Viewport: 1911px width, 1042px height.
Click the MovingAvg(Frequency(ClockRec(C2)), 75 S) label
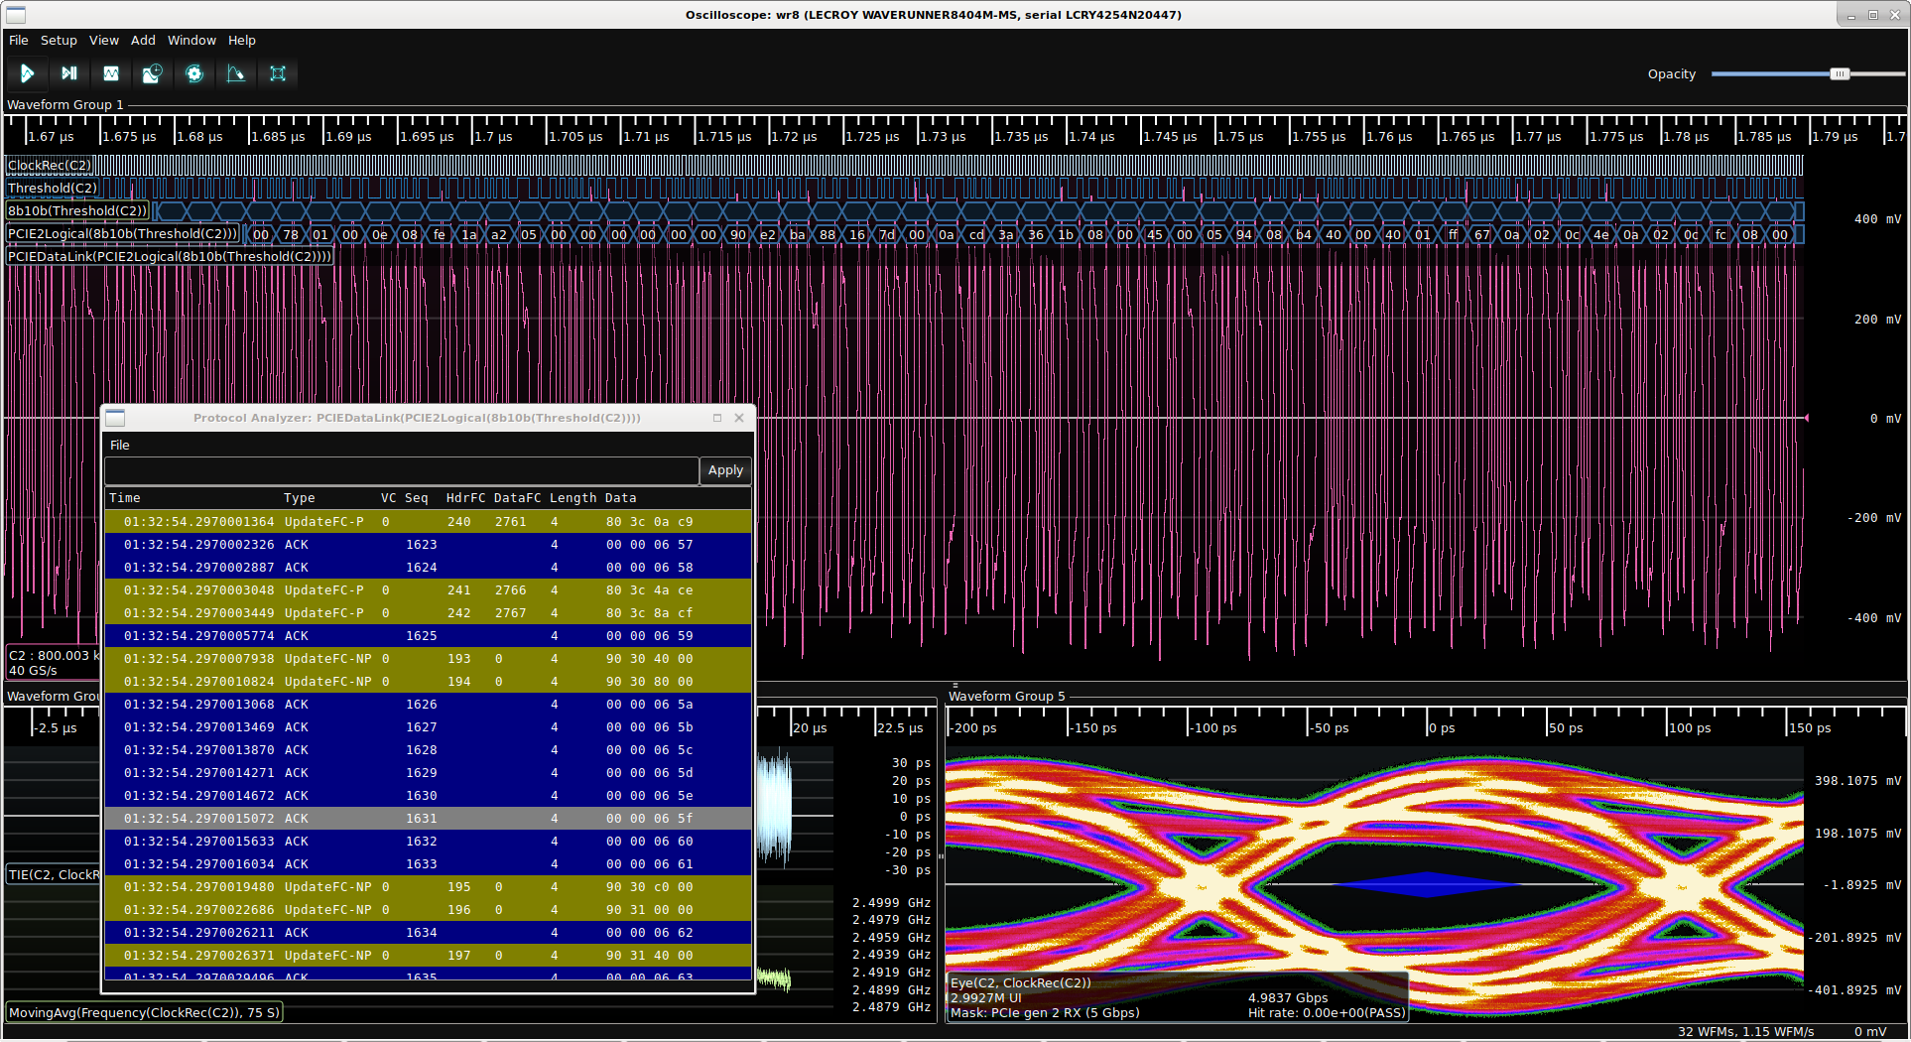point(145,1013)
